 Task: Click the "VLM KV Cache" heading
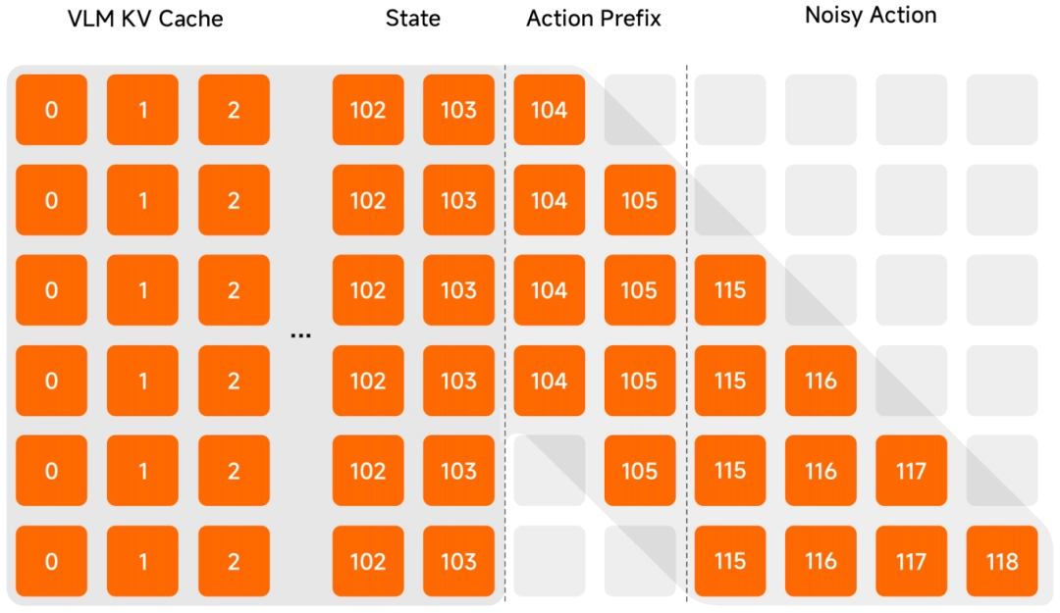coord(145,19)
